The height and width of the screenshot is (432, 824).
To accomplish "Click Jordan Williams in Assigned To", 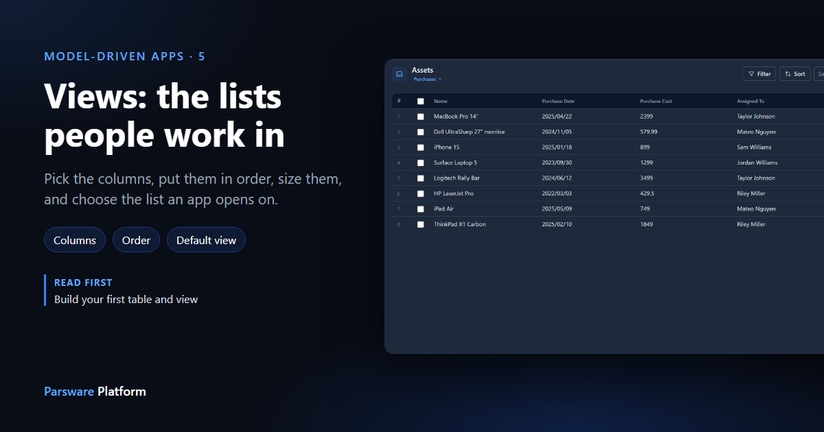I will click(757, 163).
